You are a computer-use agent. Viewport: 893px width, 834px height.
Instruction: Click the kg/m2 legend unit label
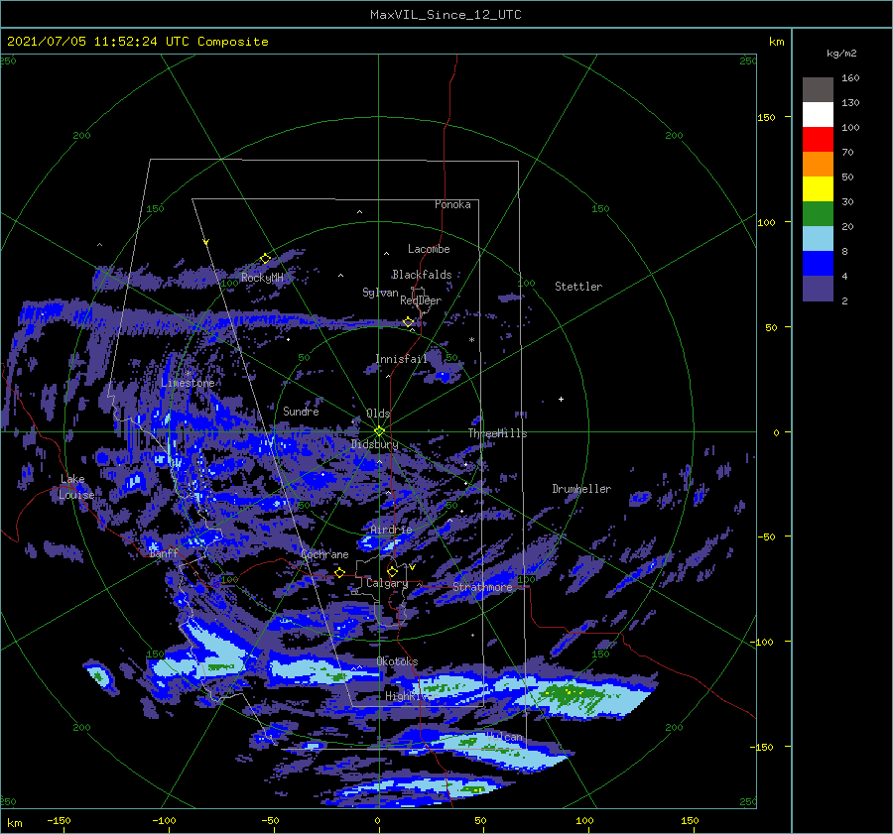coord(841,54)
